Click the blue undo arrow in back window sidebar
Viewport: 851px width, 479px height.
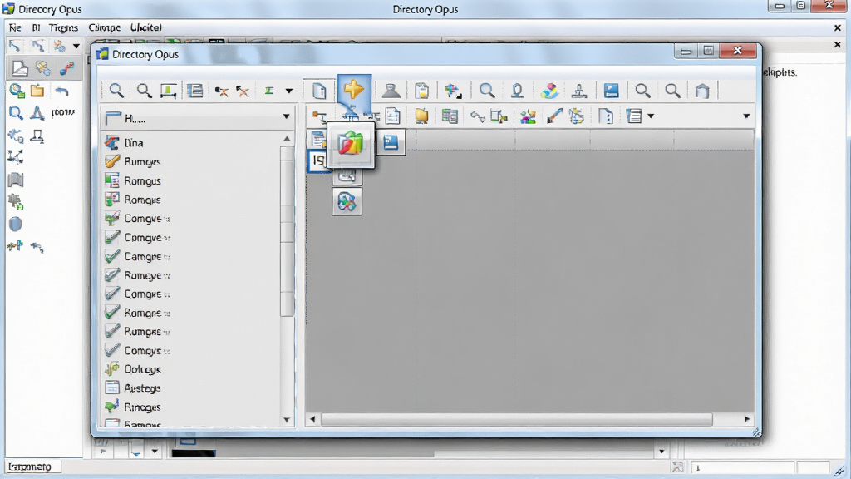coord(61,91)
